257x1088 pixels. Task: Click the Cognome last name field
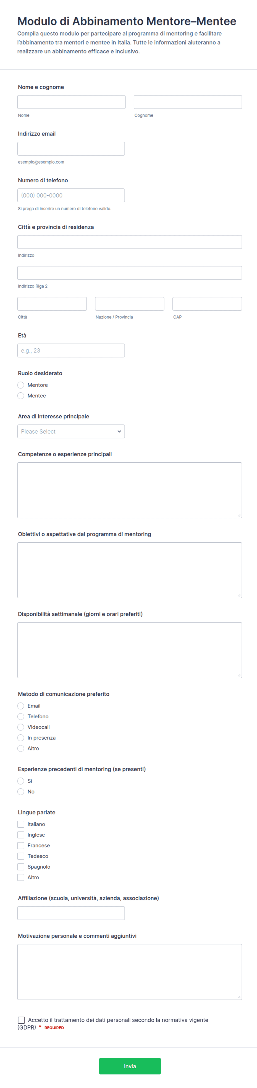188,102
